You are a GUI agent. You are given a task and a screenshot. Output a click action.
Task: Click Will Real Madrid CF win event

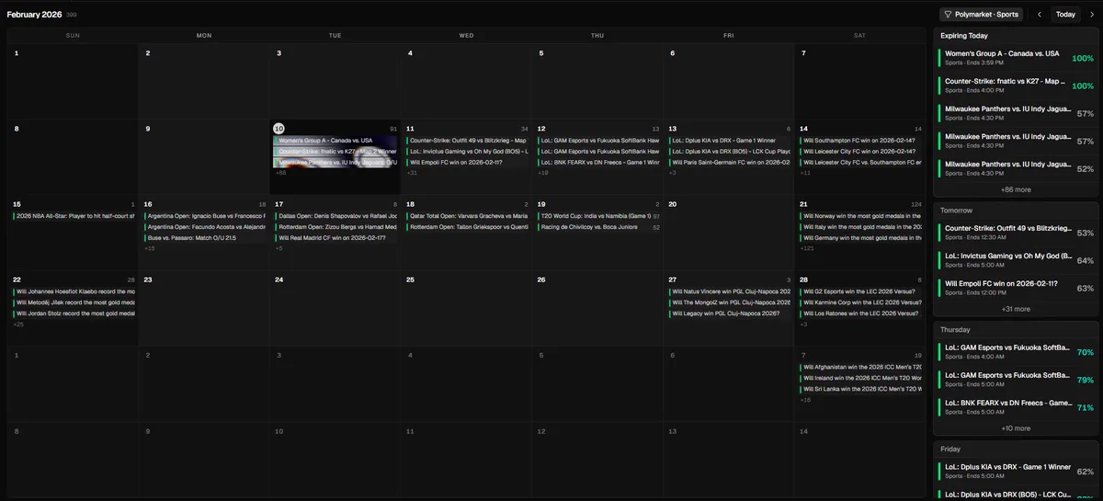coord(335,237)
